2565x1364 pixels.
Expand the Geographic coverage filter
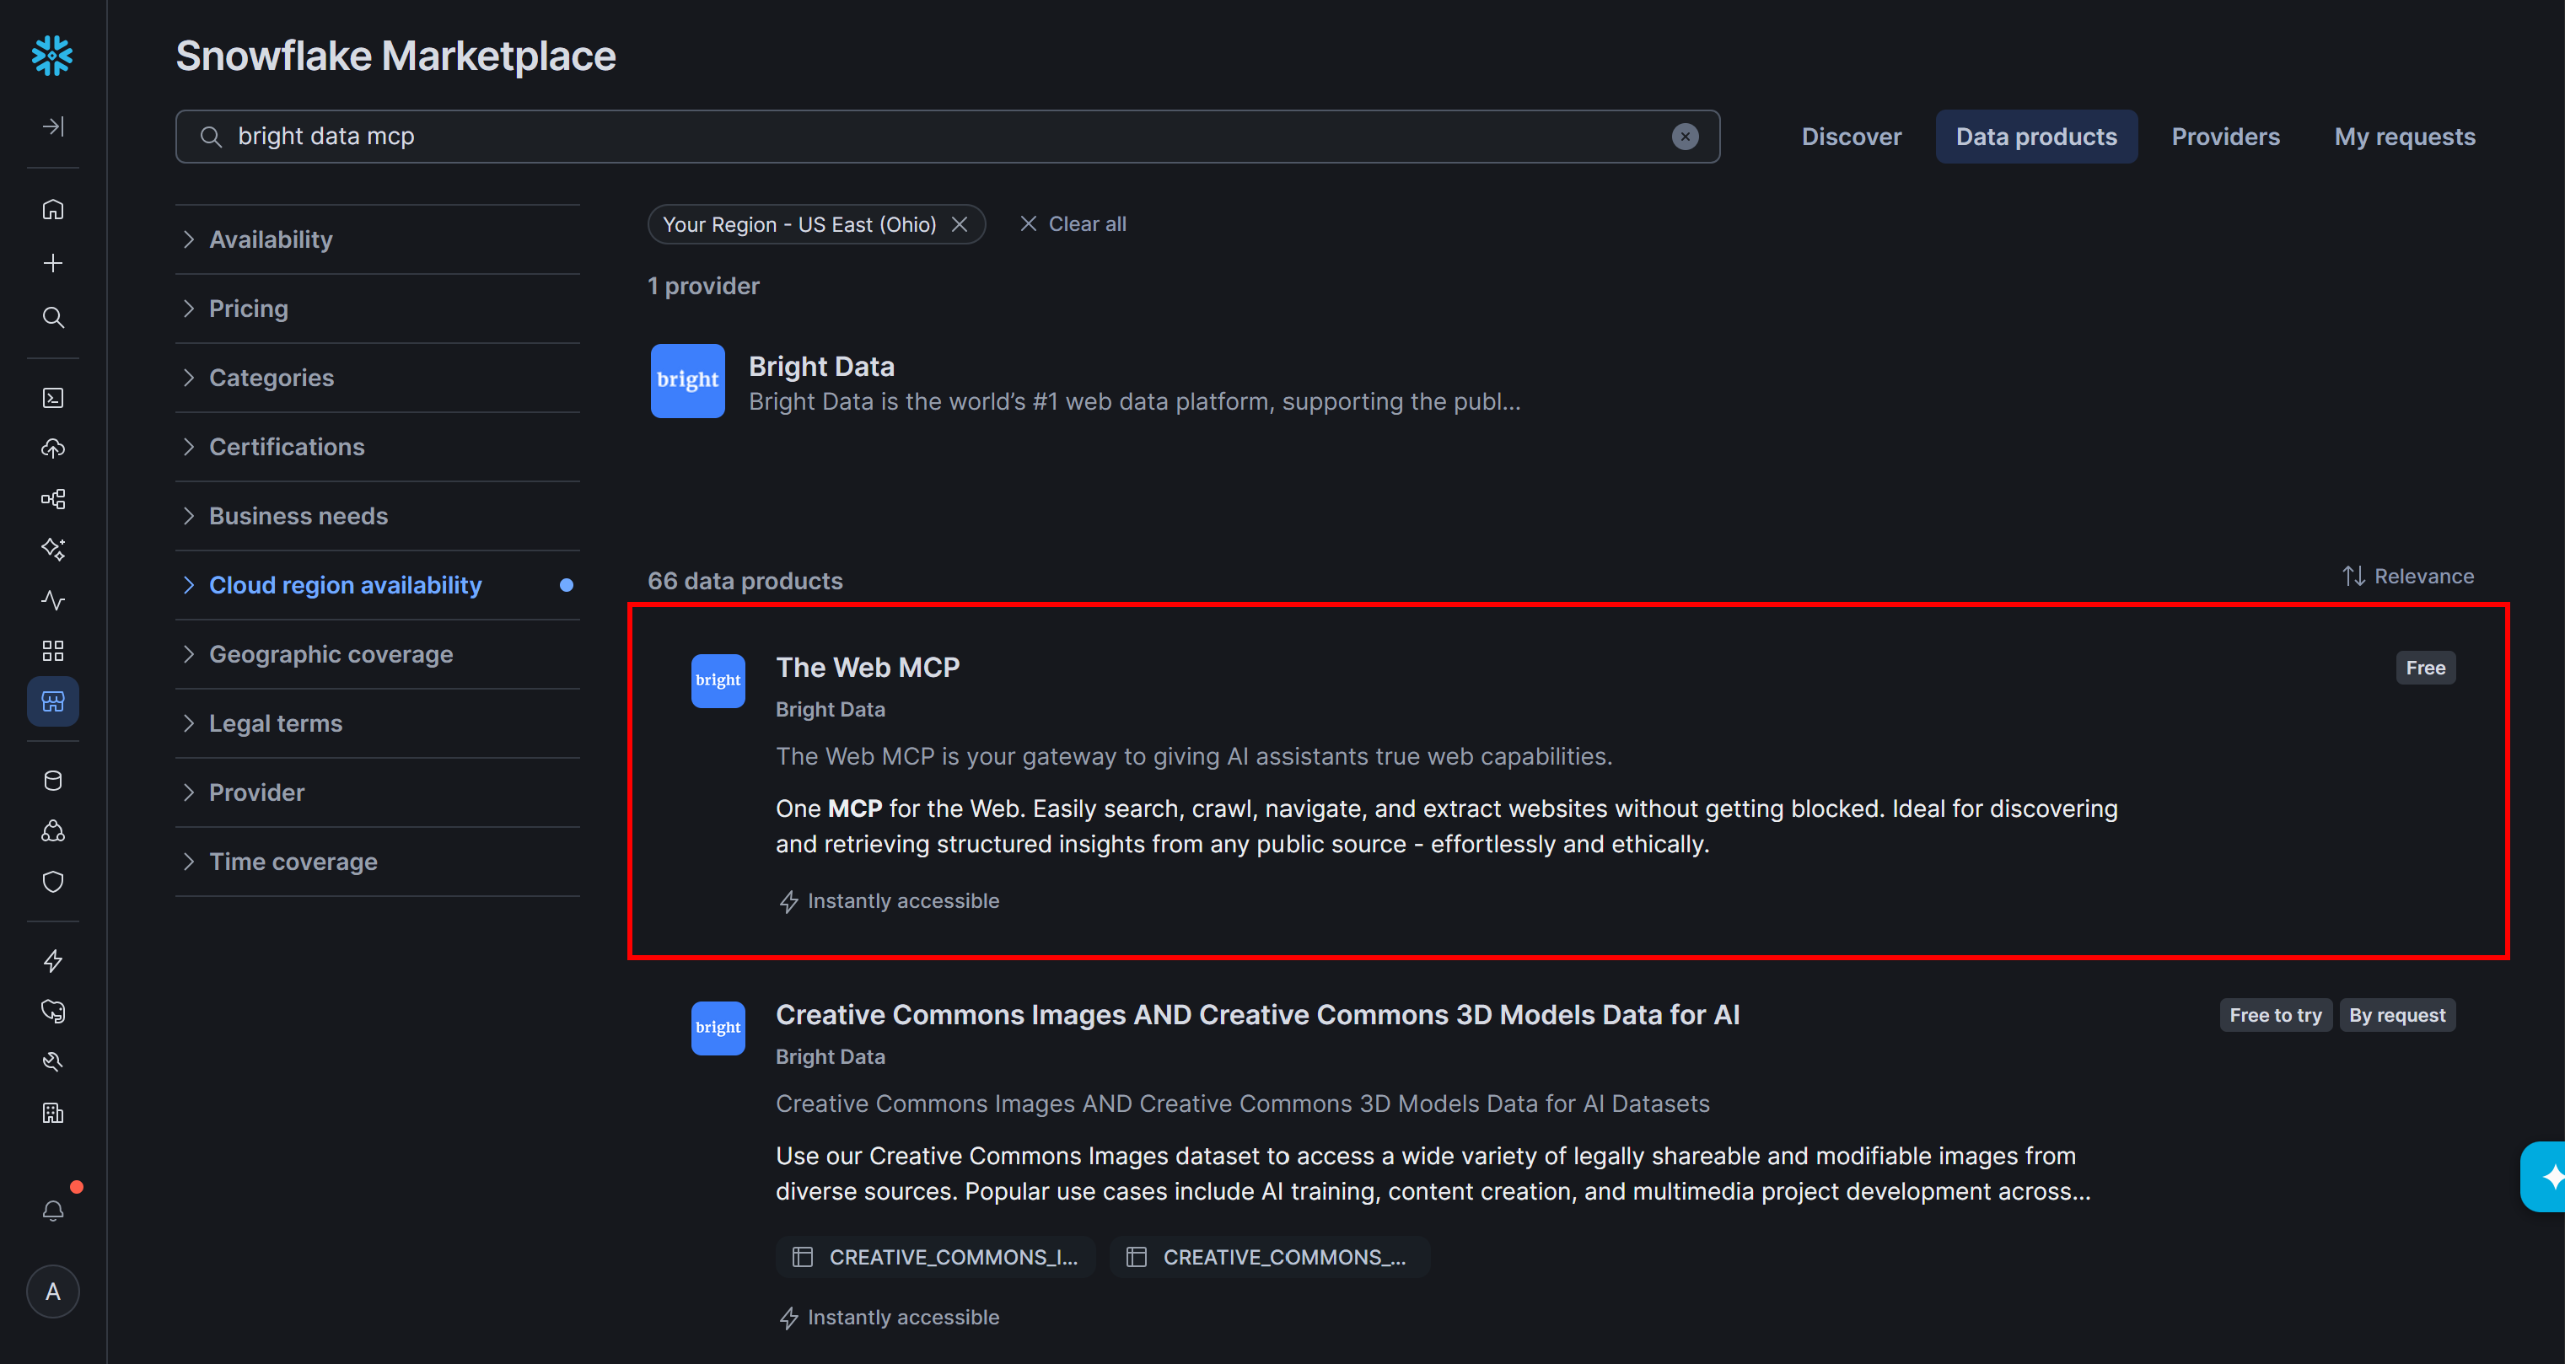[x=378, y=654]
